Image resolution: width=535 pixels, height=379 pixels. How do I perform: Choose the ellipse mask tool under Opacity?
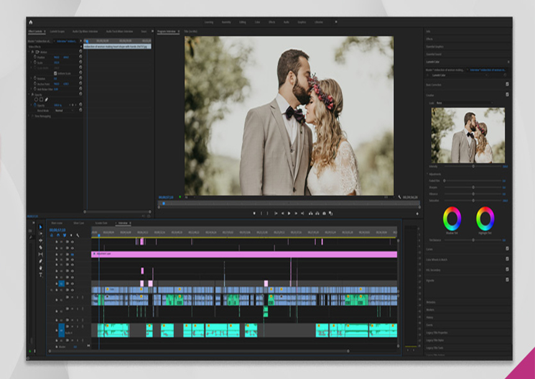pos(37,99)
